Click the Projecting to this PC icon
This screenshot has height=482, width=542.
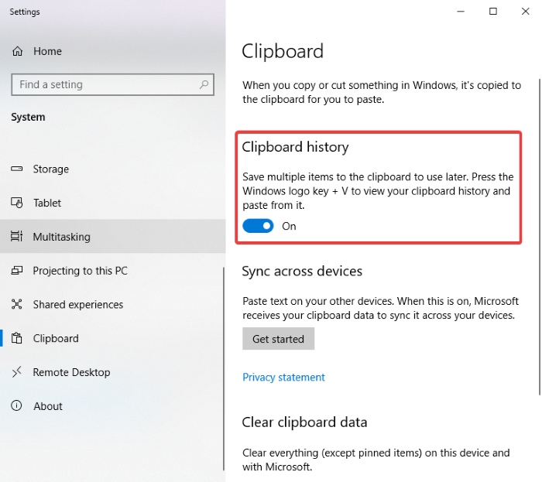[17, 271]
